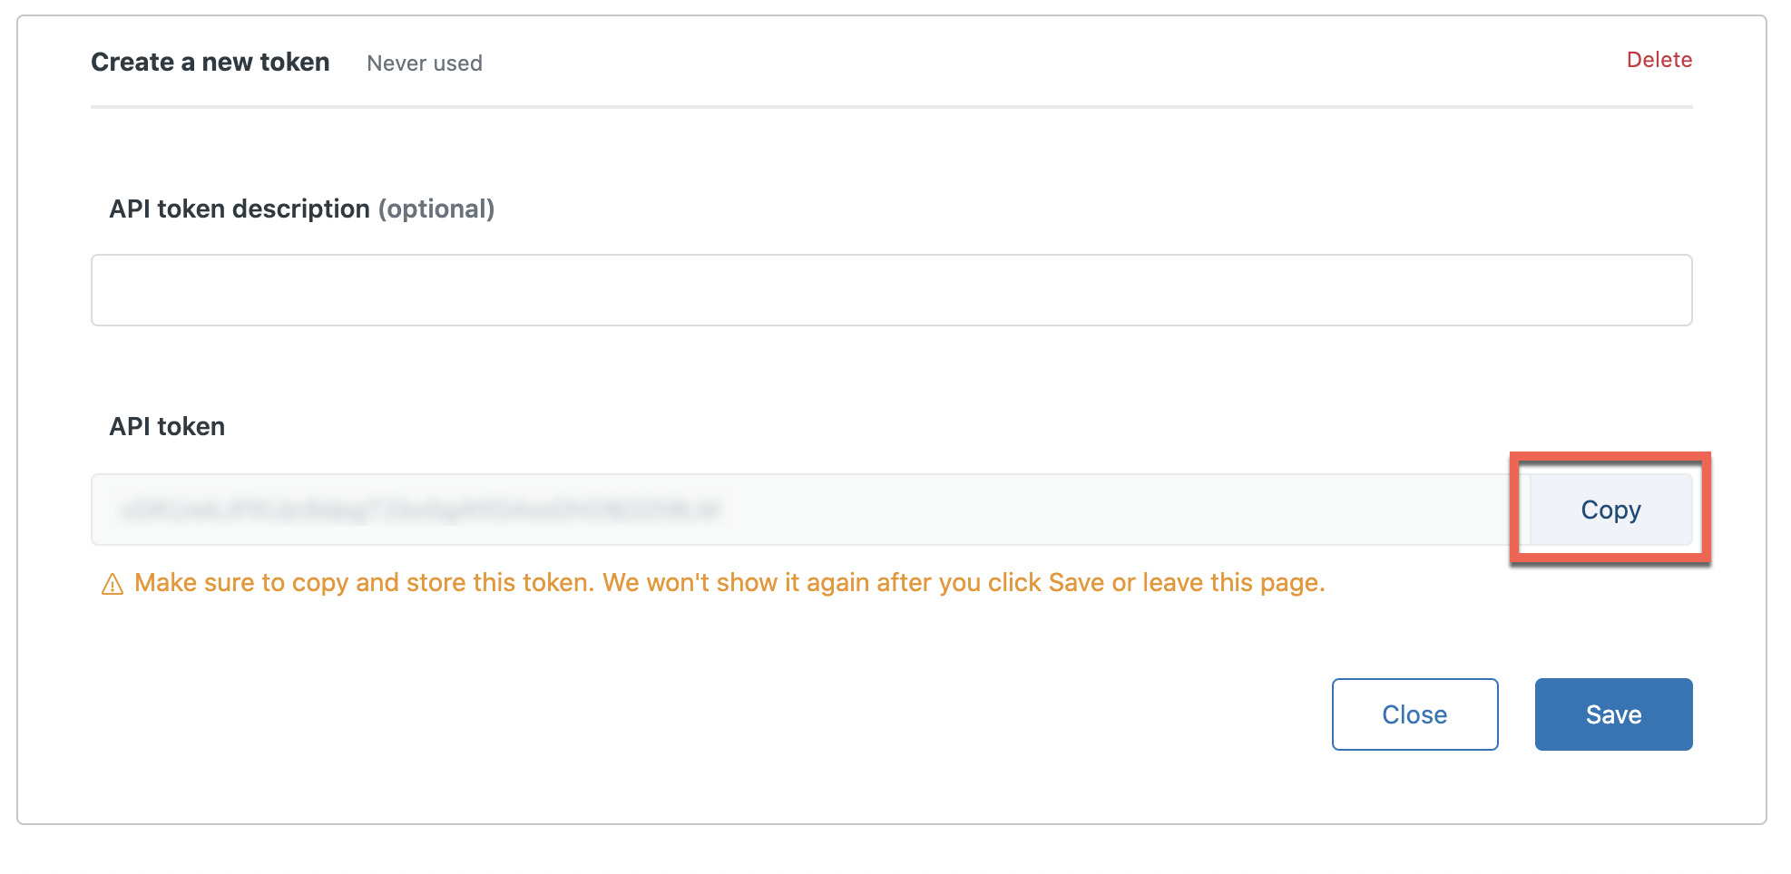Click the word "token" in the orange warning
1791x874 pixels.
click(x=555, y=583)
